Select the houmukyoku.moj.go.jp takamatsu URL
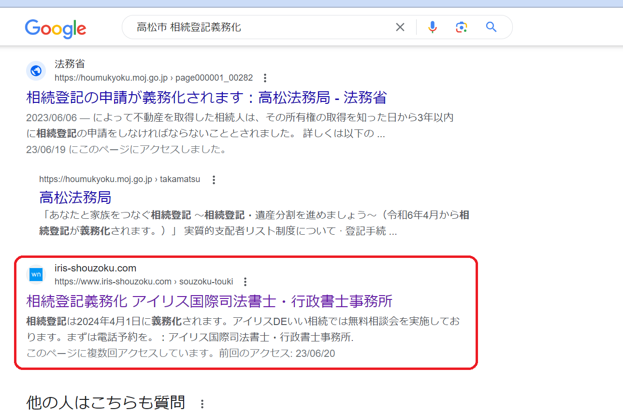Image resolution: width=623 pixels, height=411 pixels. click(x=119, y=180)
